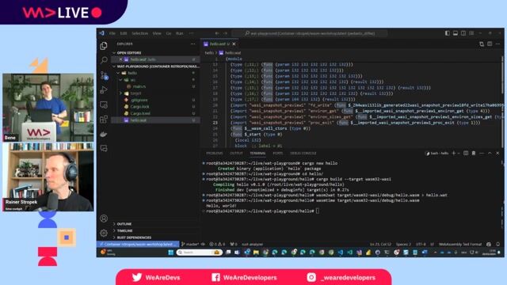Expand the Outline section

124,224
